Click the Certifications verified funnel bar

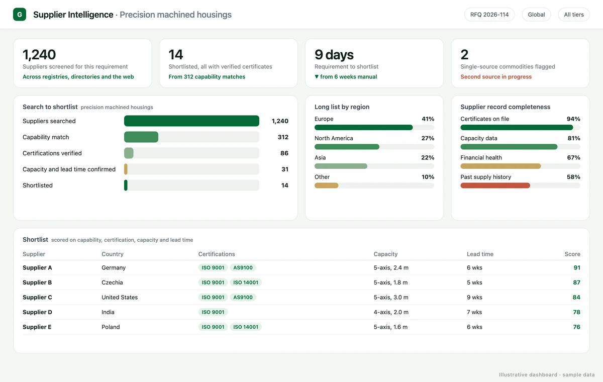click(191, 153)
